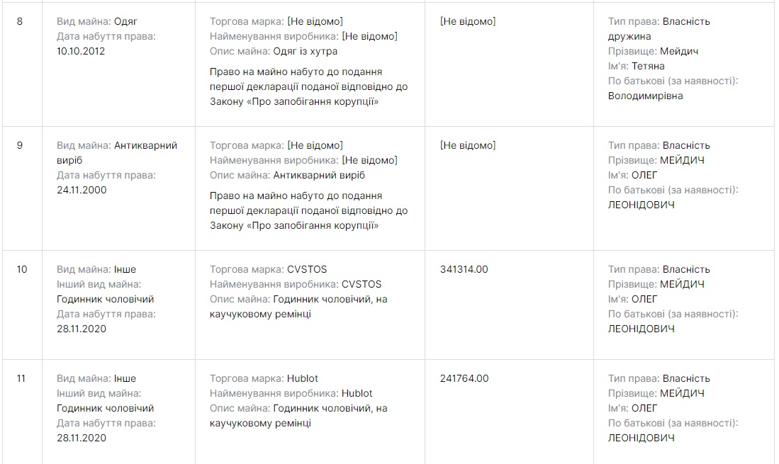Screen dimensions: 779x464
Task: Click the patronymic 'Володимирівна'
Action: tap(645, 96)
